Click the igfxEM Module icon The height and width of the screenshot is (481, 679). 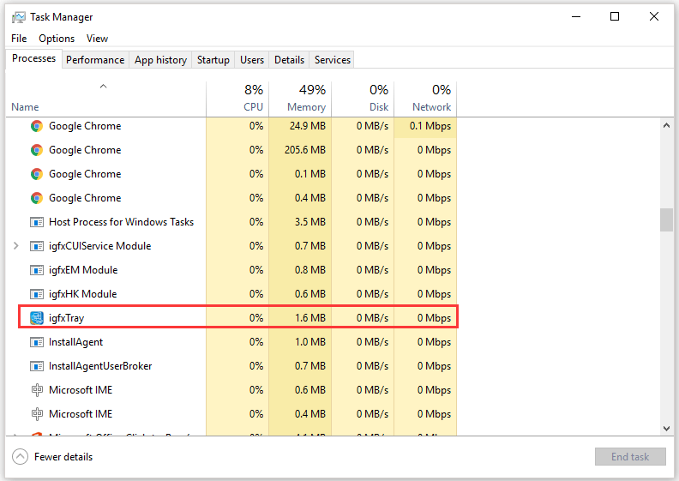tap(37, 270)
